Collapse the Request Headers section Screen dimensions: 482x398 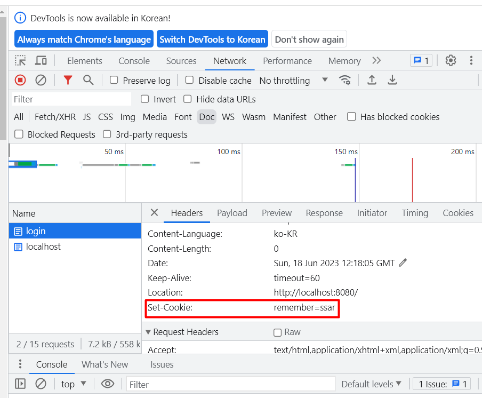[148, 332]
